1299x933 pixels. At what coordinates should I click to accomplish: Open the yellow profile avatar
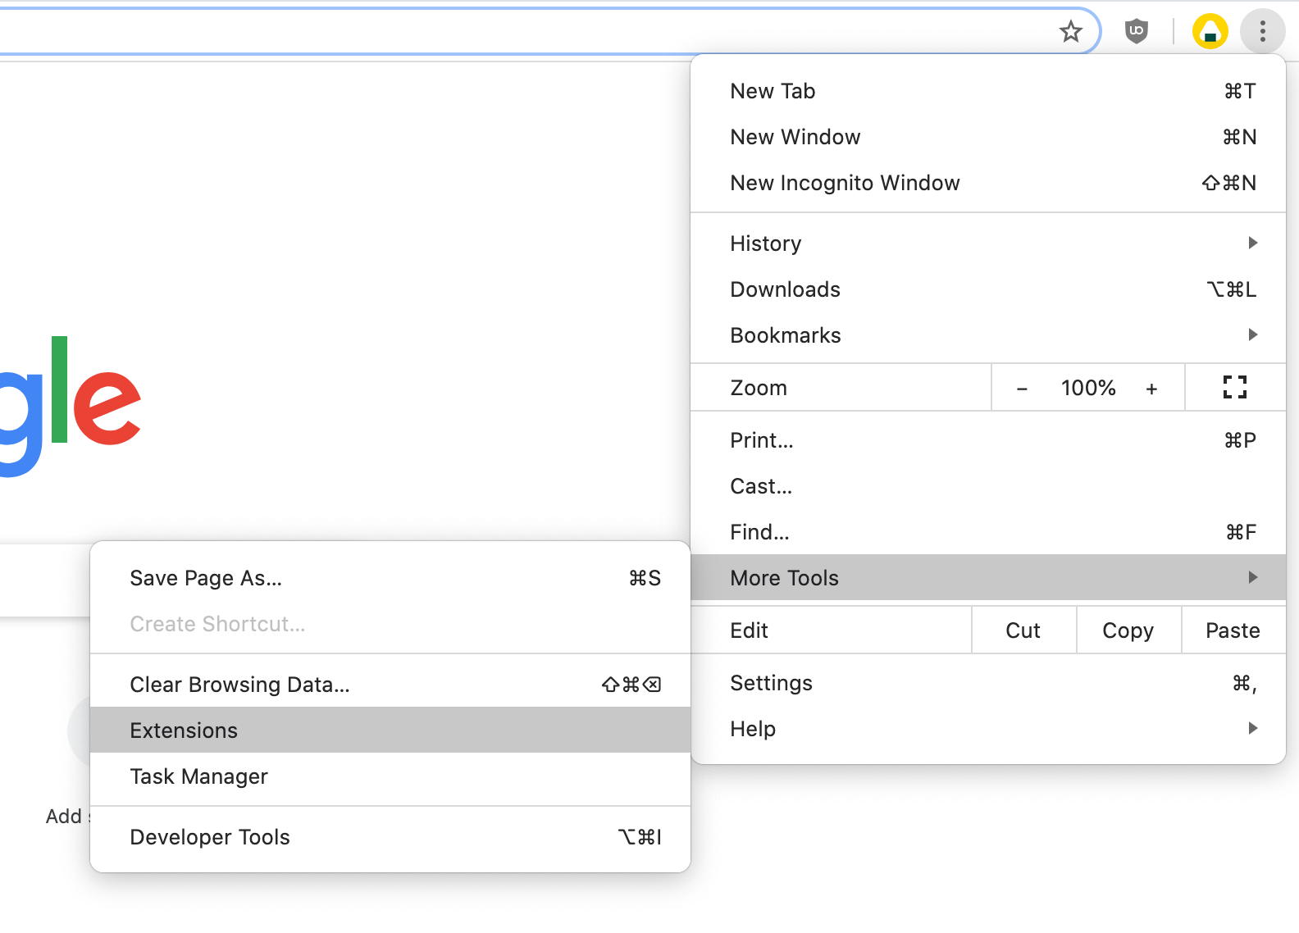[1210, 32]
